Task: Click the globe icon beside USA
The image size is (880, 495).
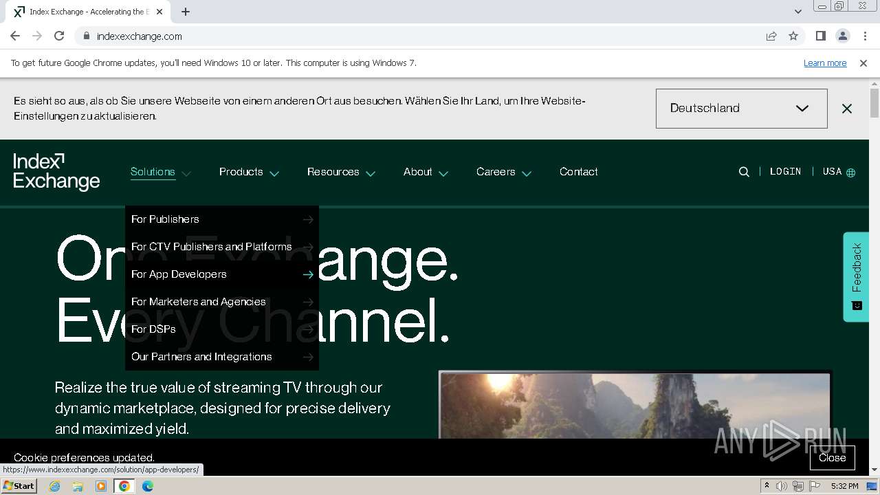Action: pos(851,173)
